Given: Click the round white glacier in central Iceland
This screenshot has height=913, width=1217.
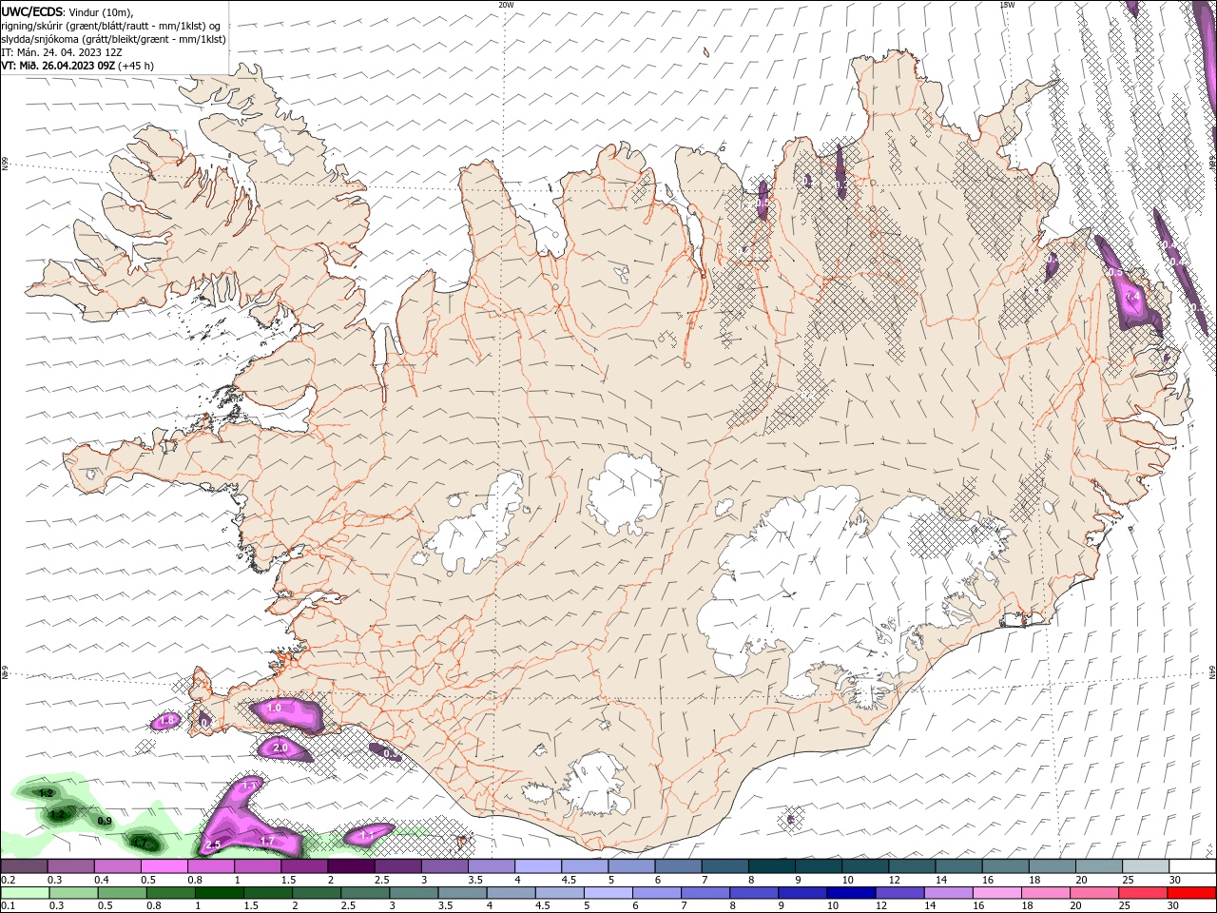Looking at the screenshot, I should point(625,495).
